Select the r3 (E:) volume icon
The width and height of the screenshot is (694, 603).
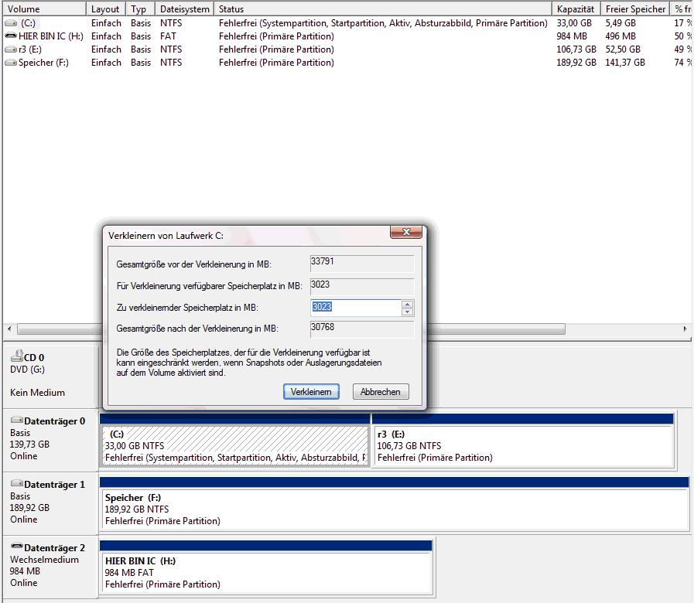point(11,49)
